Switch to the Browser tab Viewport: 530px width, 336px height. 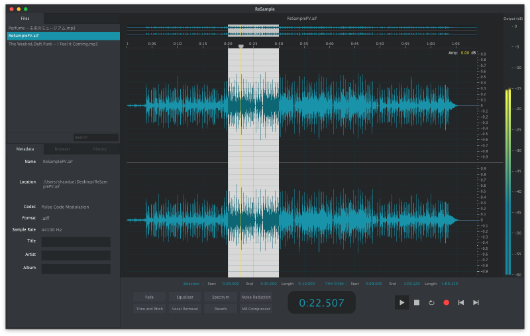click(63, 149)
